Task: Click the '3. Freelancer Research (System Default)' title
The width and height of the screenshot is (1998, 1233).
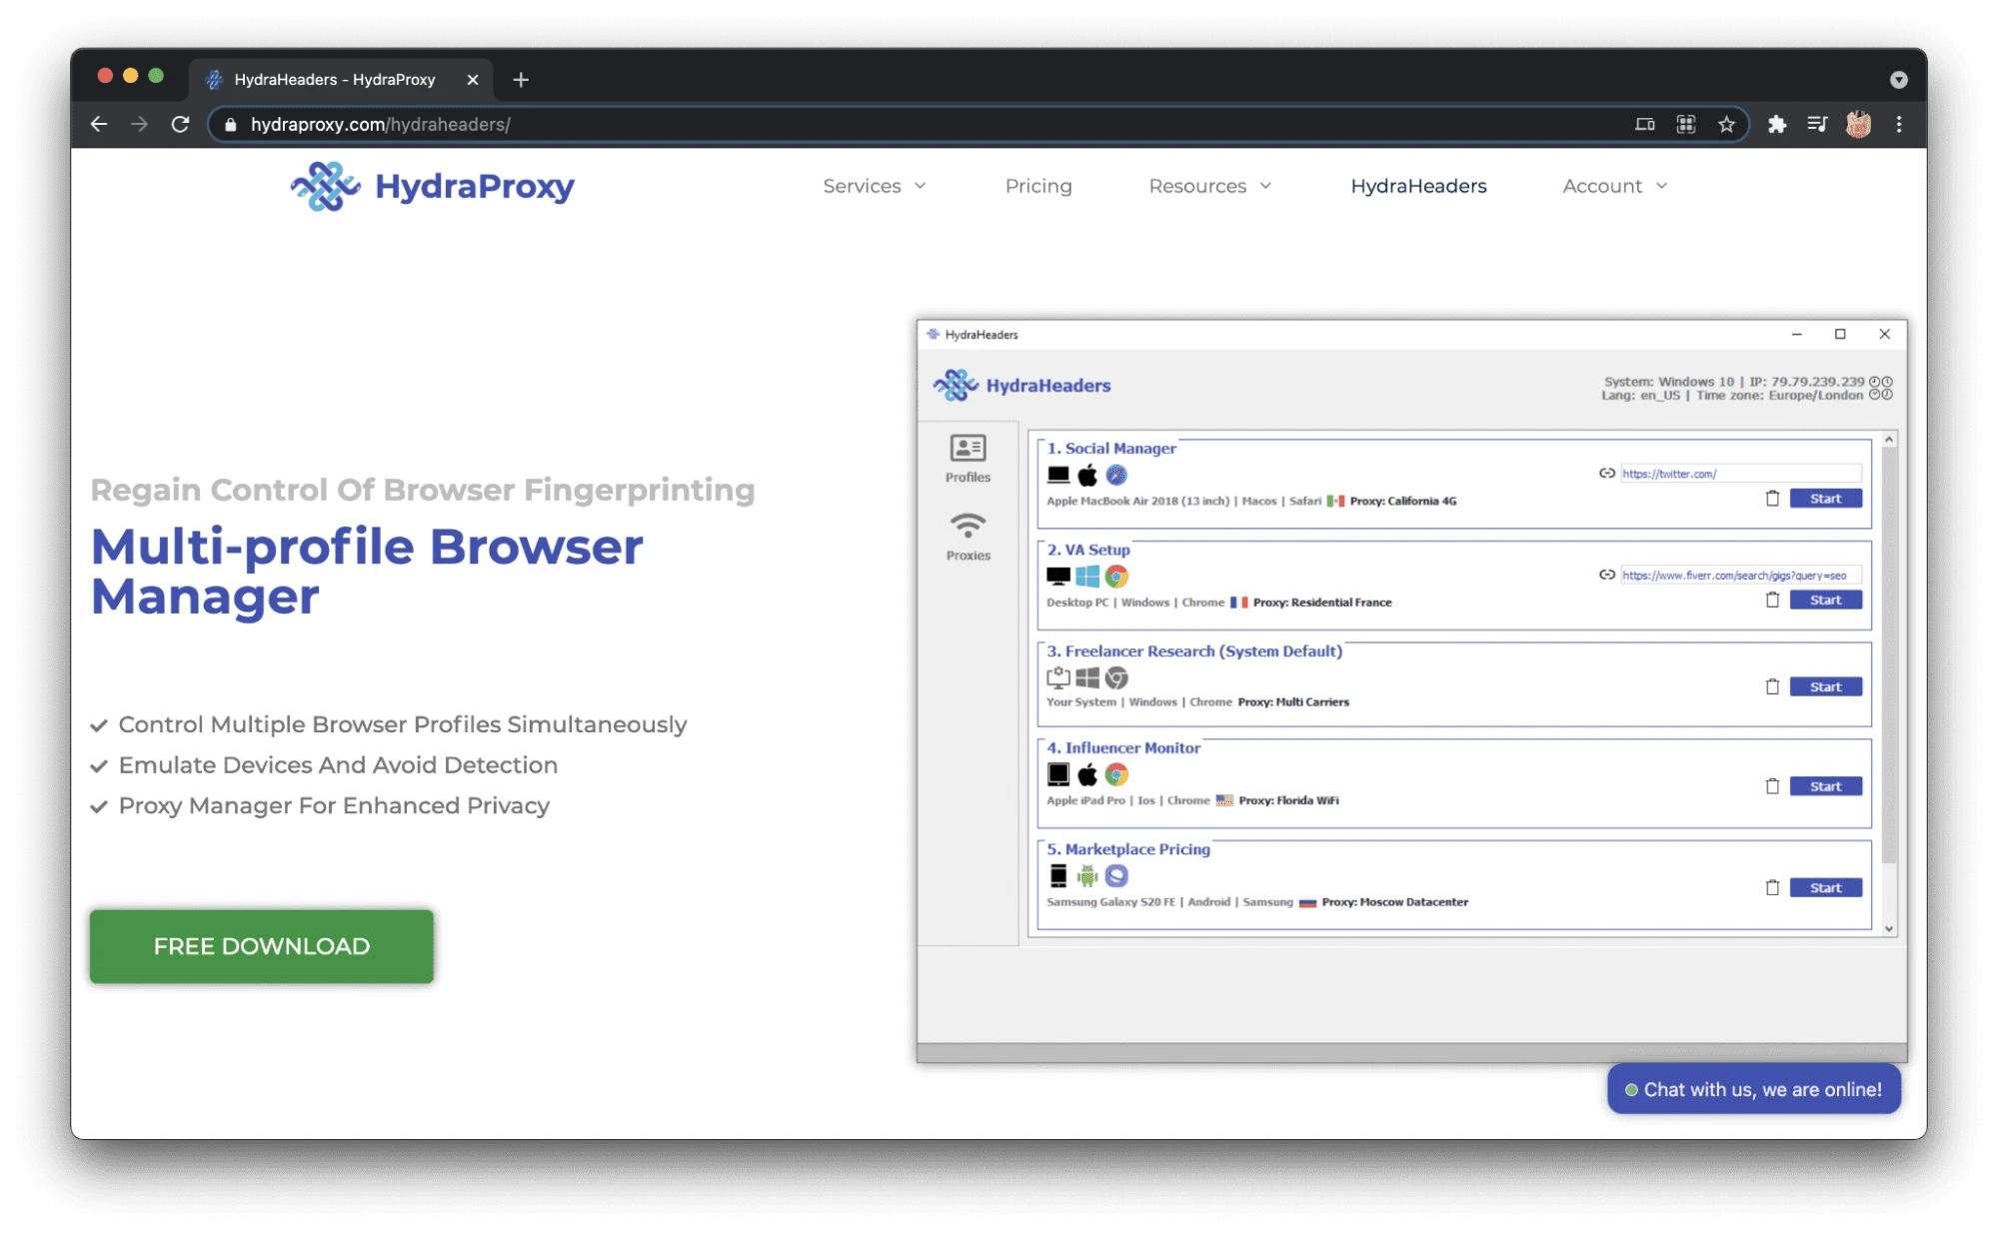Action: pos(1194,650)
